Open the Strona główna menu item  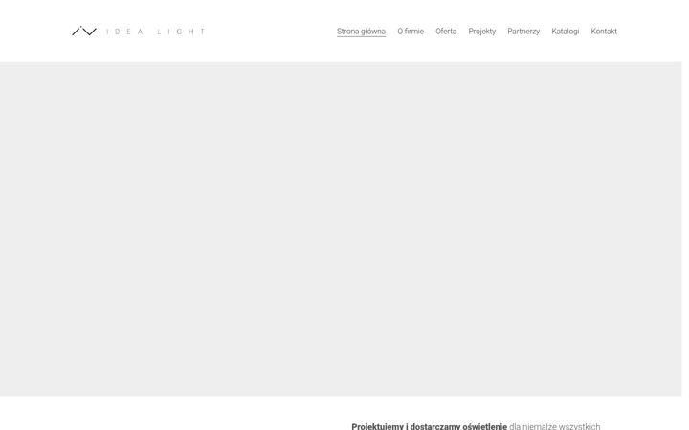[x=361, y=32]
